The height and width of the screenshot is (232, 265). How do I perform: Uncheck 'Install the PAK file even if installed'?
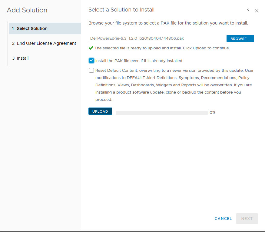91,61
